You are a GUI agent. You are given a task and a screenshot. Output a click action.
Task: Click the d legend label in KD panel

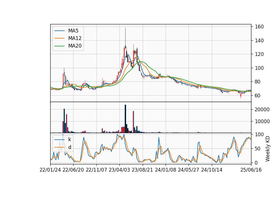point(69,147)
